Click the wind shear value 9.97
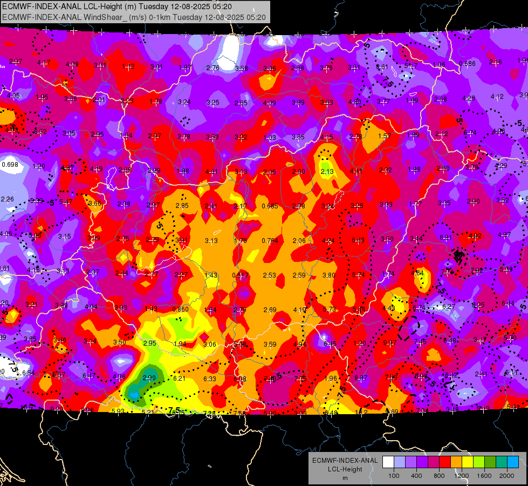This screenshot has height=486, width=528. click(390, 343)
